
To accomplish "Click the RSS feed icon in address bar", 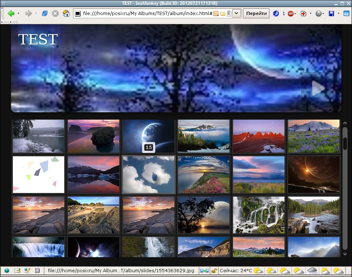I will (216, 14).
